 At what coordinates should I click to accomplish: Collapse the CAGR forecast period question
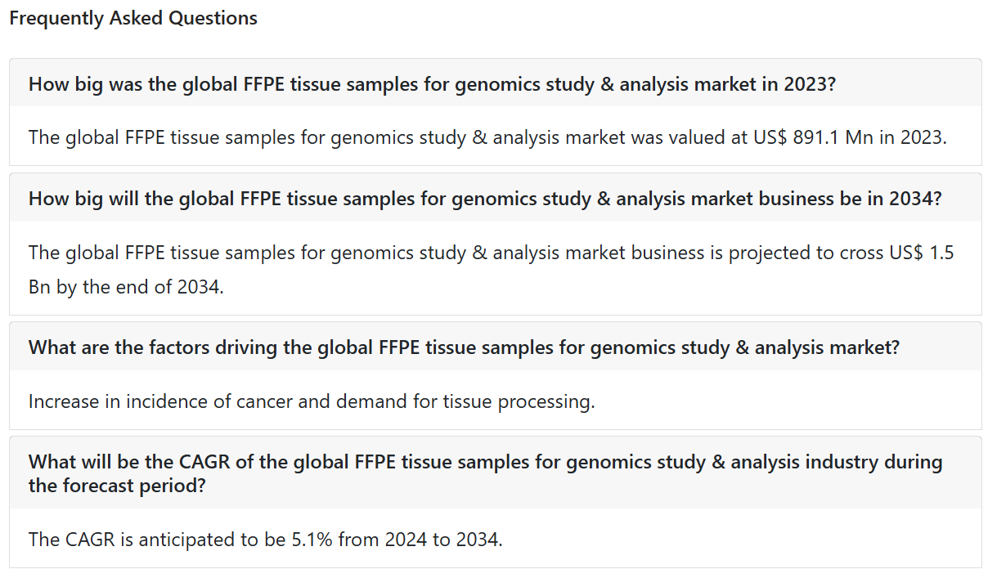495,473
